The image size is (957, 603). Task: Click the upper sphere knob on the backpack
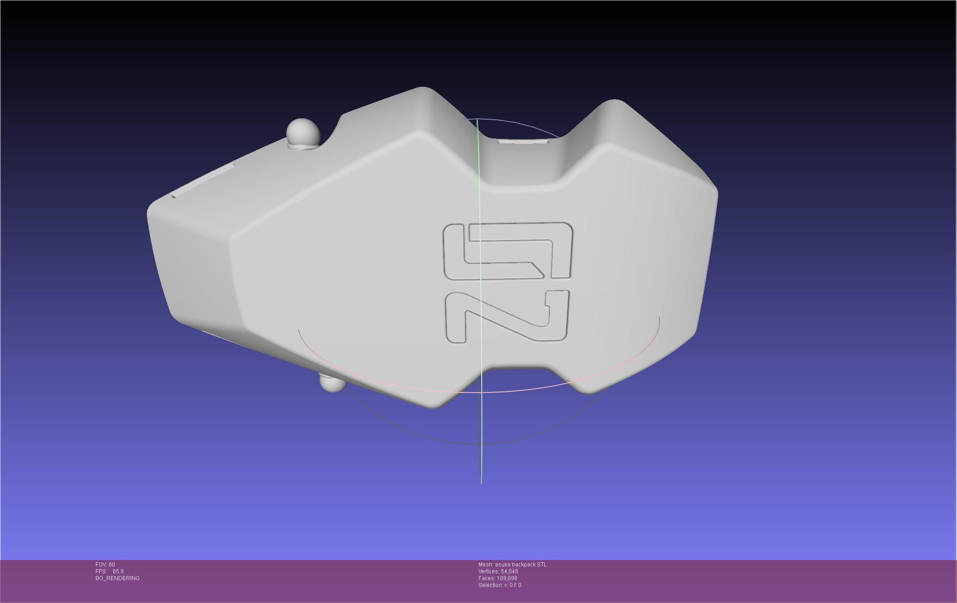pos(303,133)
